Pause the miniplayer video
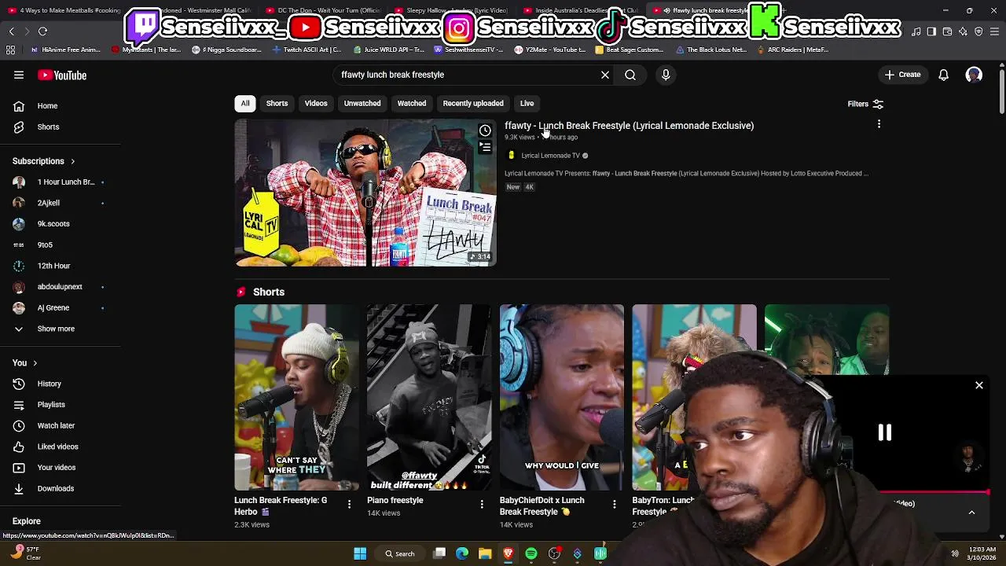Viewport: 1006px width, 566px height. pyautogui.click(x=884, y=432)
